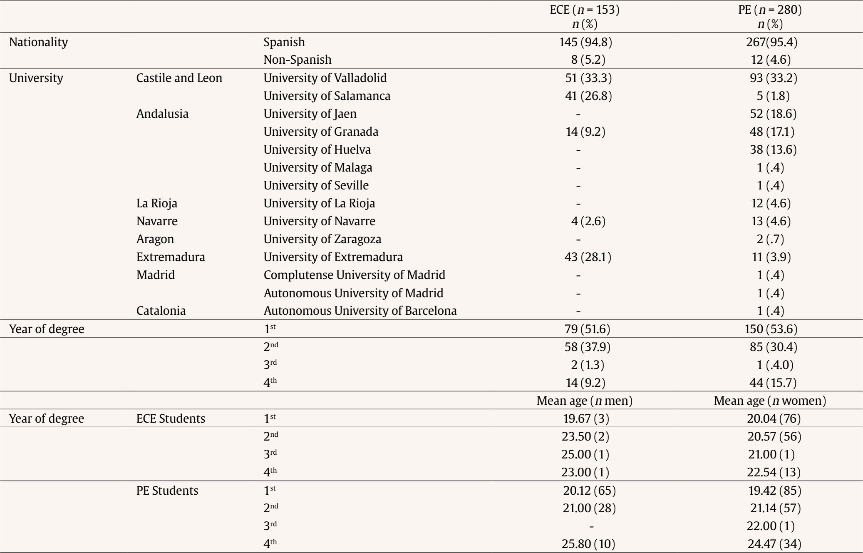Click University of Salamanca in the table
This screenshot has width=863, height=553.
(327, 96)
